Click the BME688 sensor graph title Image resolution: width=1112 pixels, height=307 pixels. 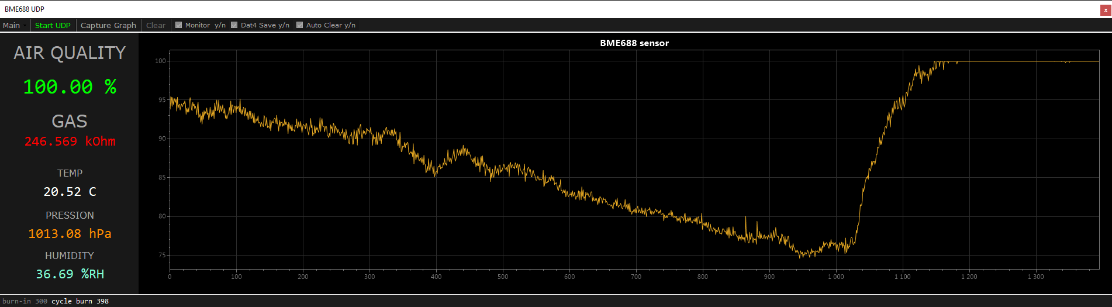point(634,43)
